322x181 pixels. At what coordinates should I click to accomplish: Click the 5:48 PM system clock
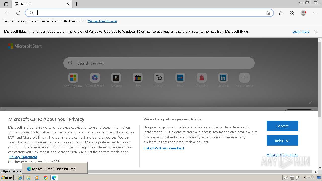click(x=309, y=178)
